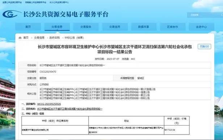223x140 pixels.
Task: Click platform title 长沙公共资源交易电子服务平台
Action: pyautogui.click(x=66, y=14)
